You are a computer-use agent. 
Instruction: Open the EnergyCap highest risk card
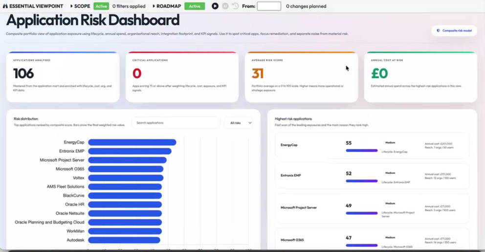click(372, 146)
